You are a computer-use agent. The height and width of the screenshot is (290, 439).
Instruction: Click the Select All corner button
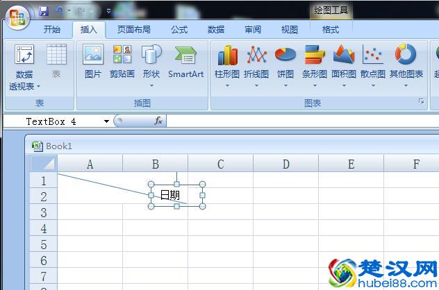[x=44, y=163]
